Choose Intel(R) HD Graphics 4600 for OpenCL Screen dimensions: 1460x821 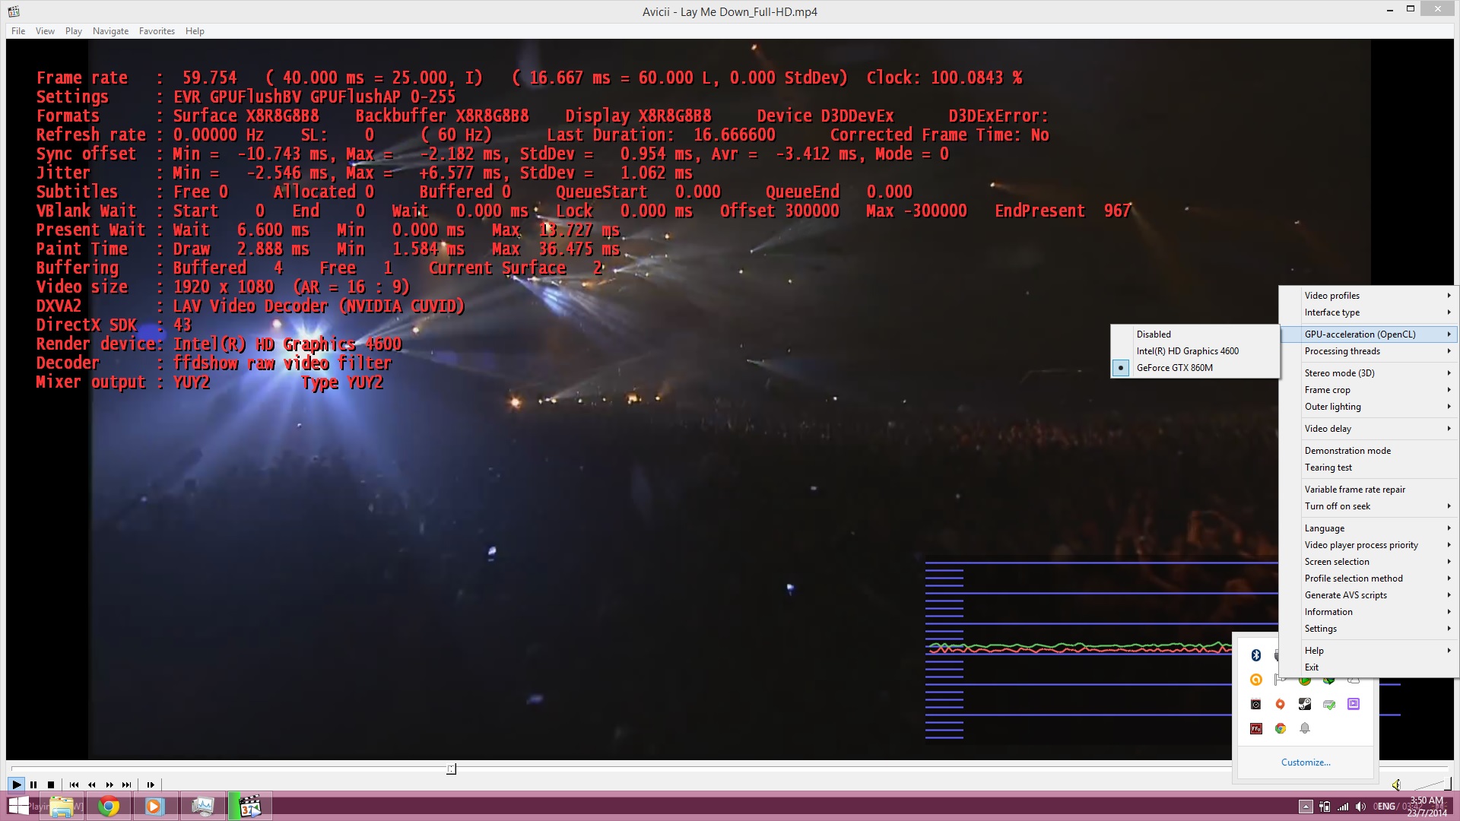pyautogui.click(x=1187, y=351)
